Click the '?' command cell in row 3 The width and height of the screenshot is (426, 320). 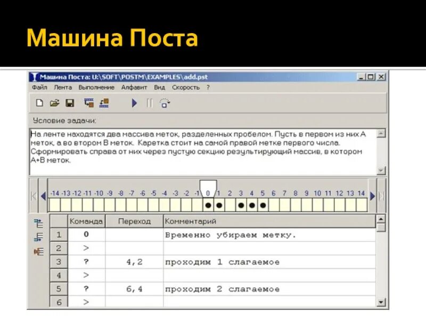coord(86,262)
